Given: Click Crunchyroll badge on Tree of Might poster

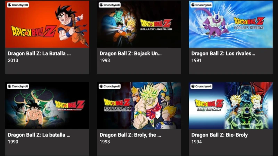Looking at the screenshot, I should point(18,86).
